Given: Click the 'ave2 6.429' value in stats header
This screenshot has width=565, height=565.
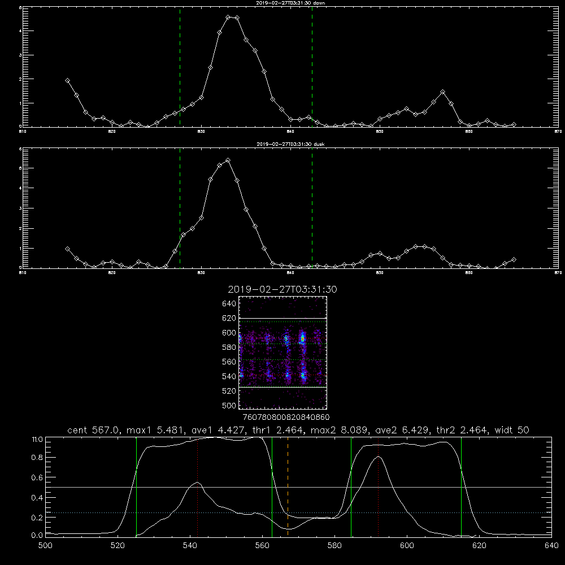Looking at the screenshot, I should click(x=403, y=430).
